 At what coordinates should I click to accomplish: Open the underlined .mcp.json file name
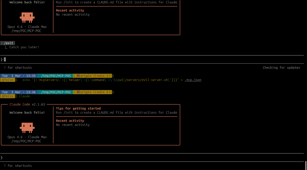pyautogui.click(x=193, y=80)
